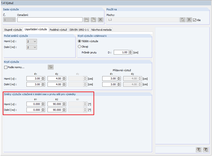Open the reinforcement set number Č. dropdown
Viewport: 212px width, 156px height.
click(x=9, y=20)
